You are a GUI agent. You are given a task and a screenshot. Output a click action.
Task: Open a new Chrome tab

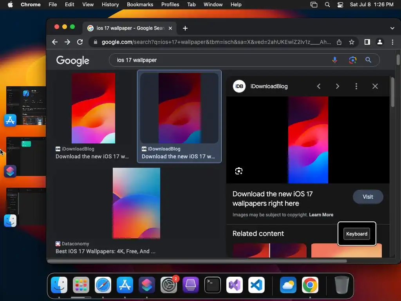(185, 28)
